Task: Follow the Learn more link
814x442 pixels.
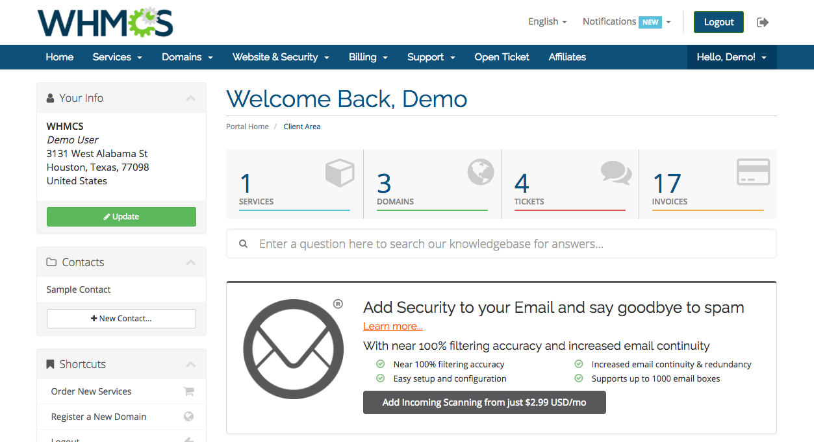Action: coord(392,326)
